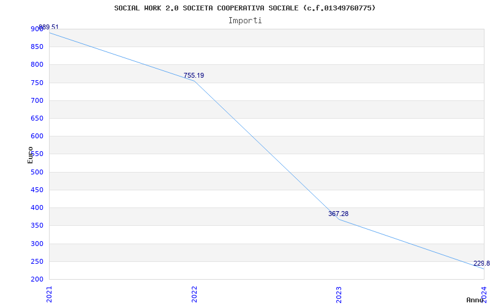
Task: Select the 229.8 data label
Action: 481,263
